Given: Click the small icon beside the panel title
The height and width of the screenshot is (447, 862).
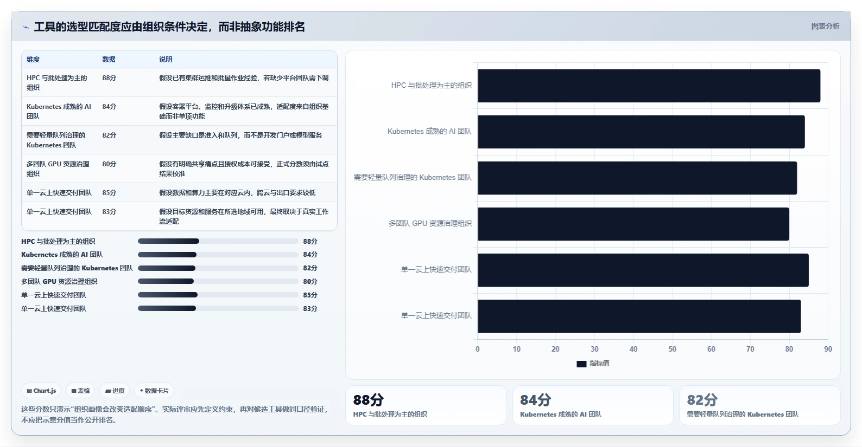Looking at the screenshot, I should [26, 27].
